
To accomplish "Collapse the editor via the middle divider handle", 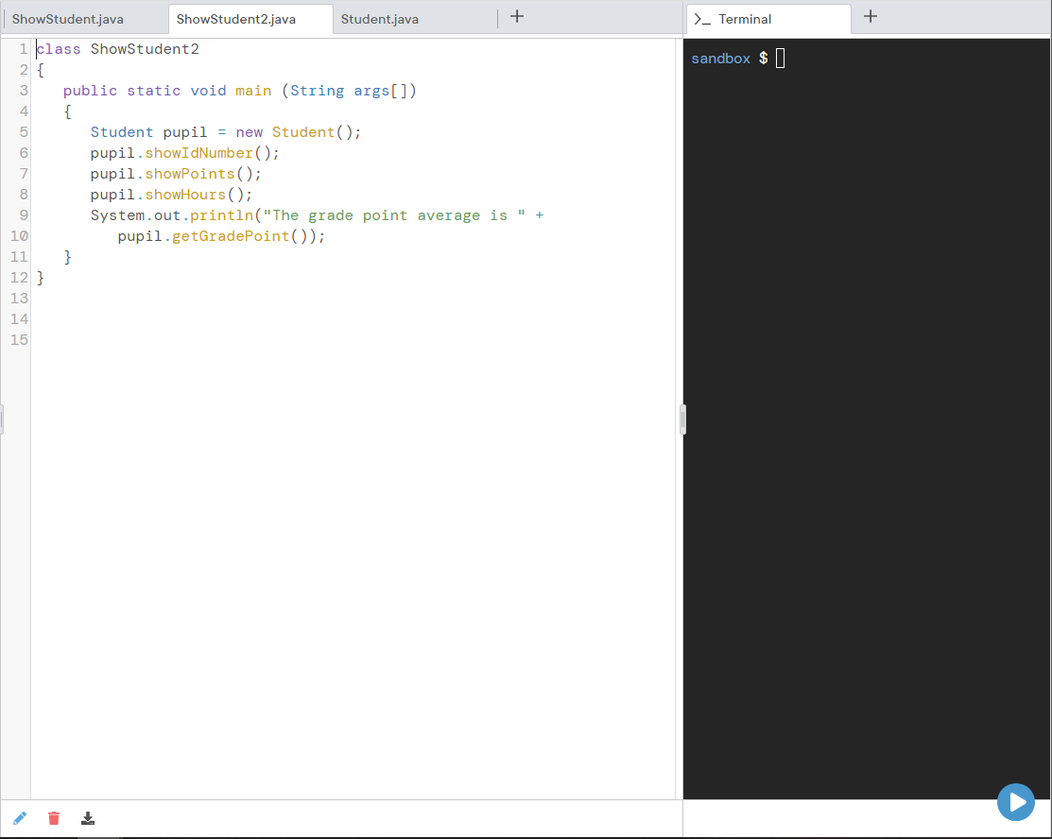I will pyautogui.click(x=682, y=419).
